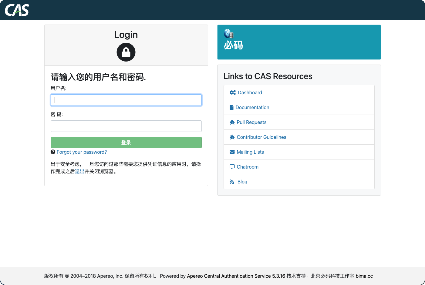Click the chat bubble icon beside Chatroom
425x285 pixels.
232,166
